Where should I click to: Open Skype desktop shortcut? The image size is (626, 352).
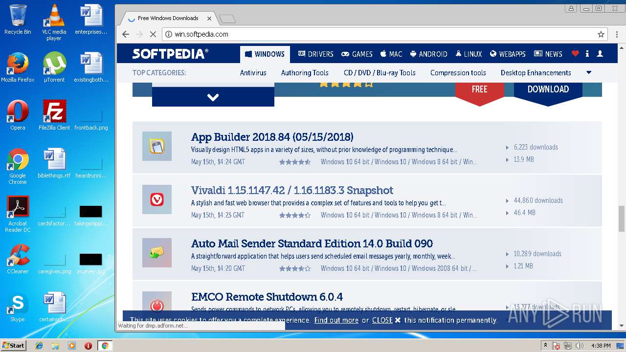tap(18, 307)
